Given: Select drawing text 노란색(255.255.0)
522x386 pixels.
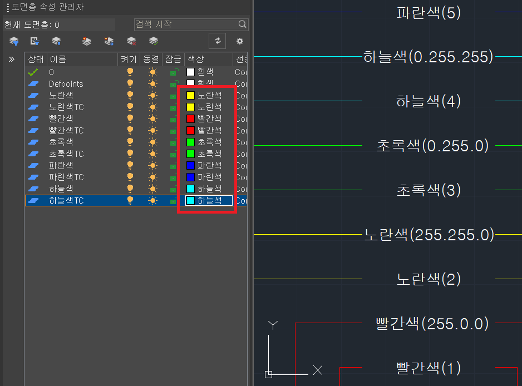Looking at the screenshot, I should click(x=429, y=235).
